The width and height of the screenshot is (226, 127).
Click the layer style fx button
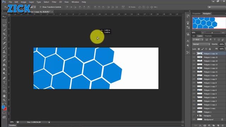[x=200, y=126]
